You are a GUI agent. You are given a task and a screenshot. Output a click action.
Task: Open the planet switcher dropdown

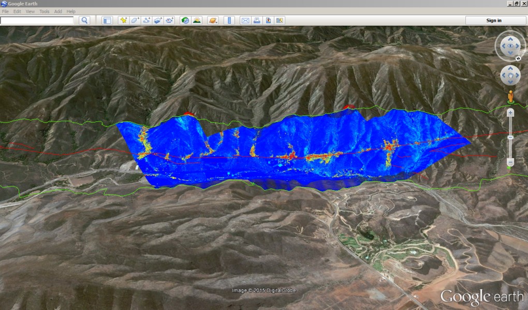[x=213, y=20]
